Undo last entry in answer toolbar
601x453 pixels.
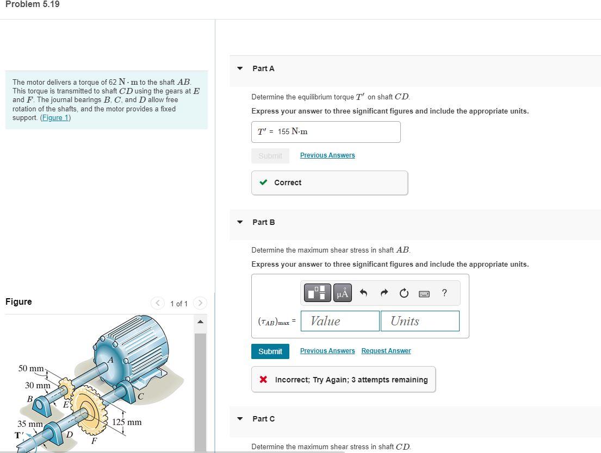coord(363,293)
